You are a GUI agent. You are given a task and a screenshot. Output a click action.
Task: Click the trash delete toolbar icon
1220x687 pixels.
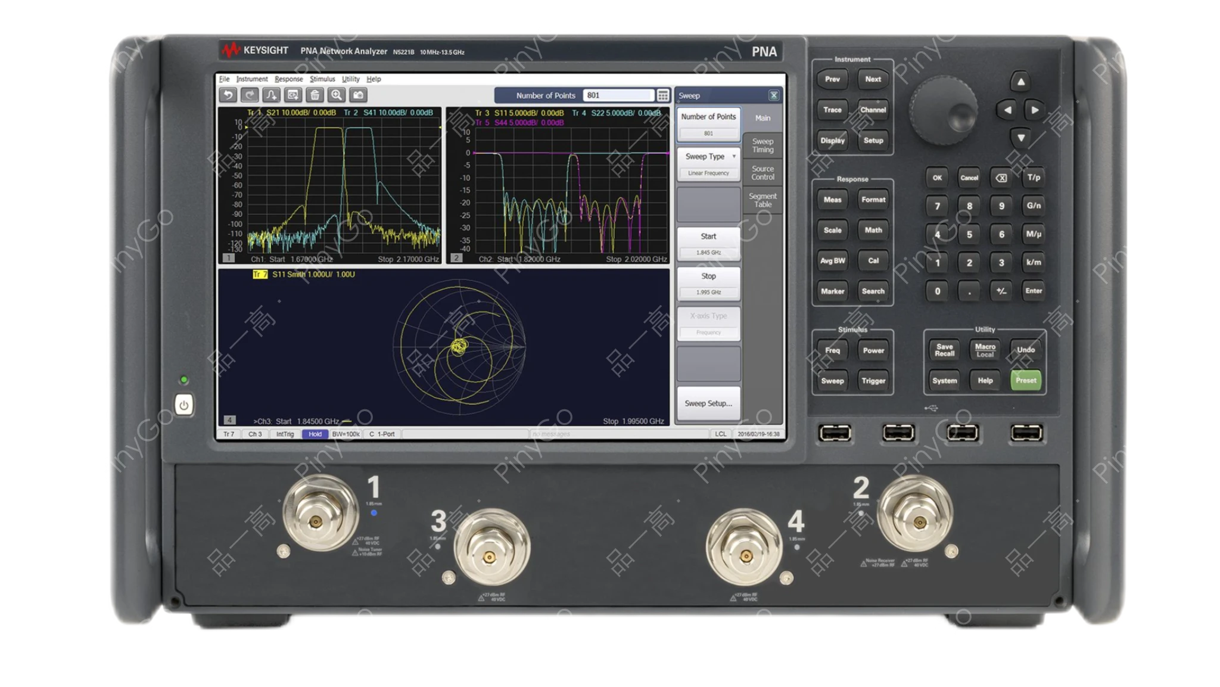(x=315, y=95)
